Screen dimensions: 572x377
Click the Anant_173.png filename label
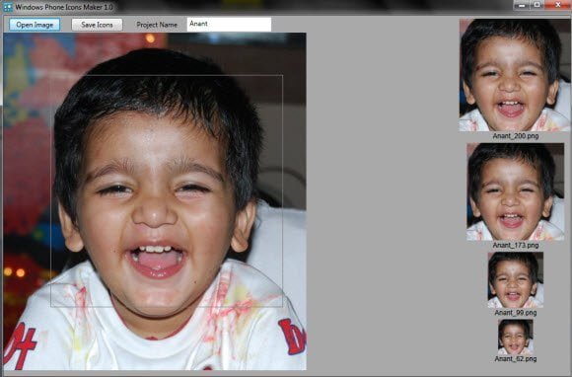click(516, 246)
